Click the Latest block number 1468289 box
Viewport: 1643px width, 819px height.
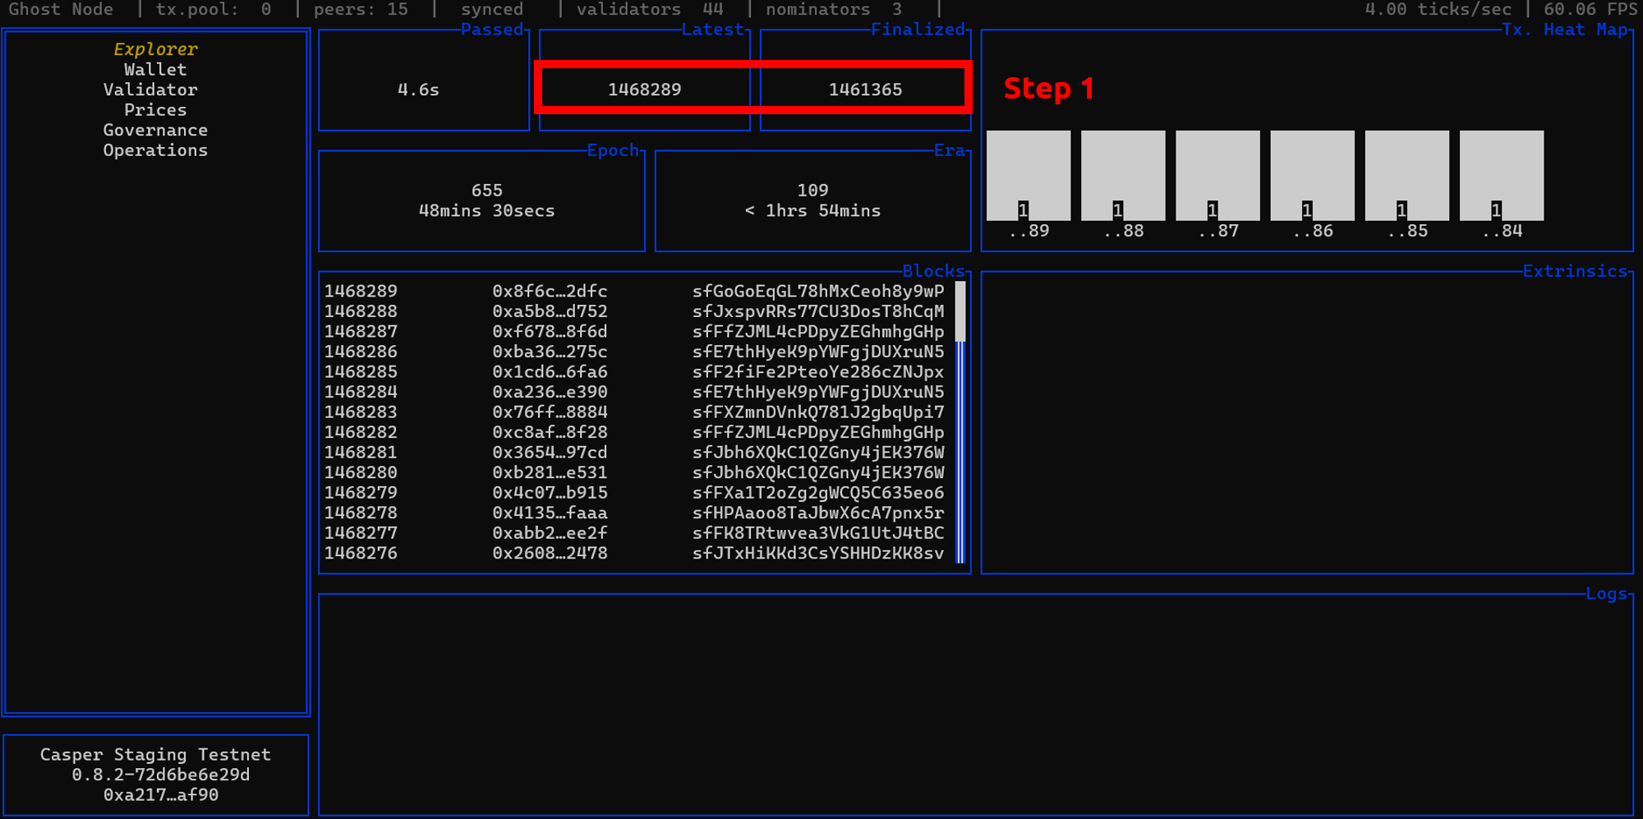point(644,90)
